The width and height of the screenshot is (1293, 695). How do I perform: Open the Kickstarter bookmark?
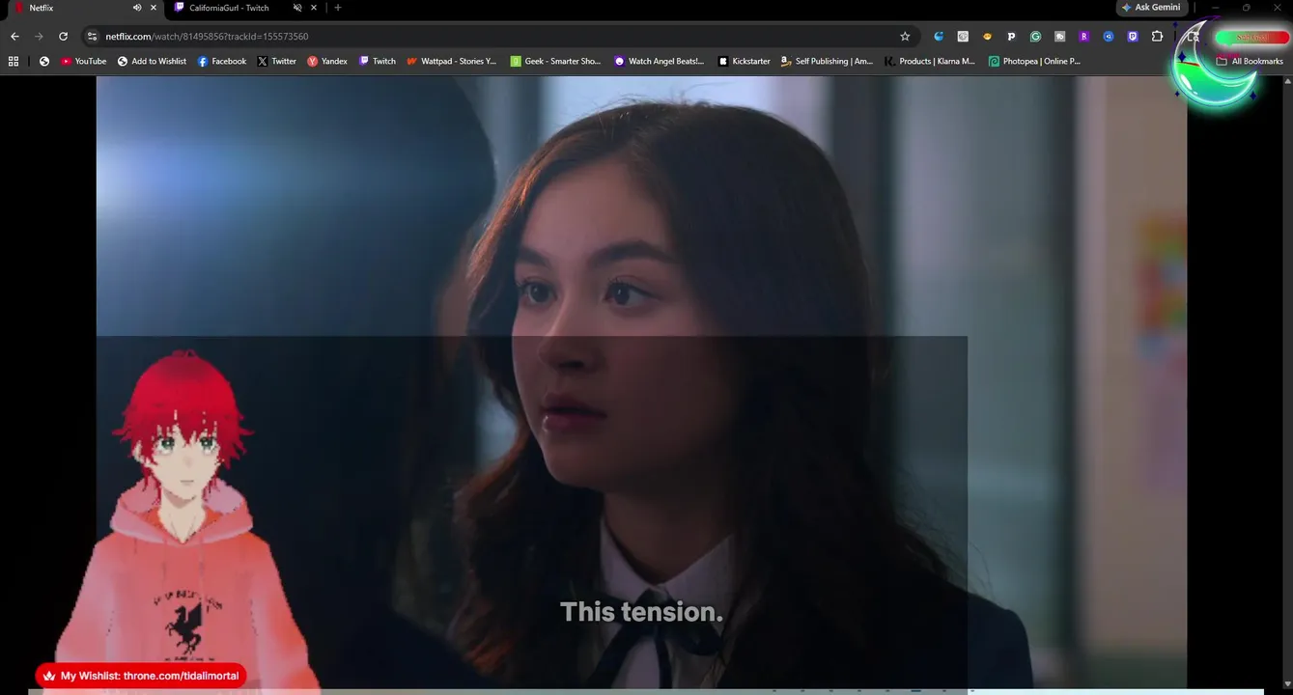(x=744, y=61)
